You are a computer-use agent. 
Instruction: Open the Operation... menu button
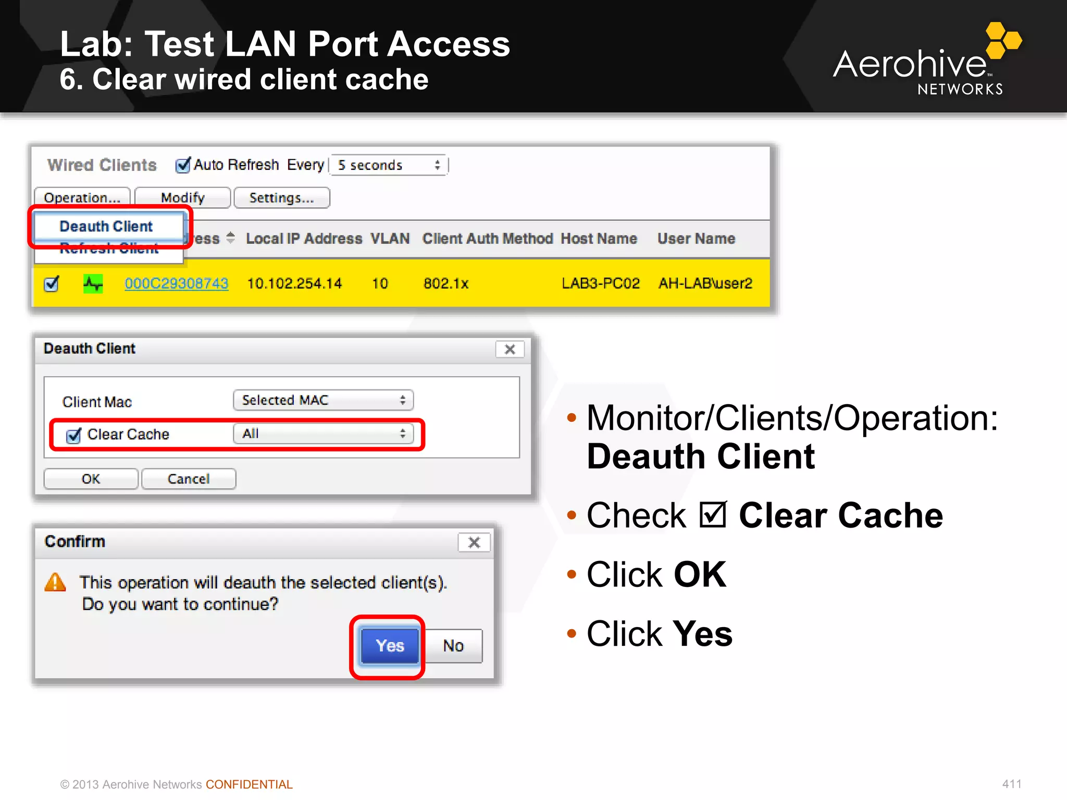82,198
